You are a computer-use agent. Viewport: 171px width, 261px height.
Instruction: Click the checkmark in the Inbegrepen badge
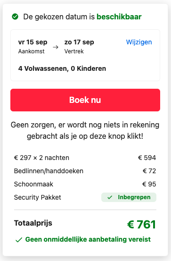pos(110,197)
